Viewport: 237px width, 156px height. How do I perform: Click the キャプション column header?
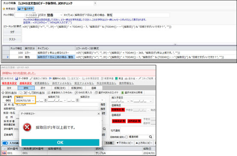[x=56, y=48]
